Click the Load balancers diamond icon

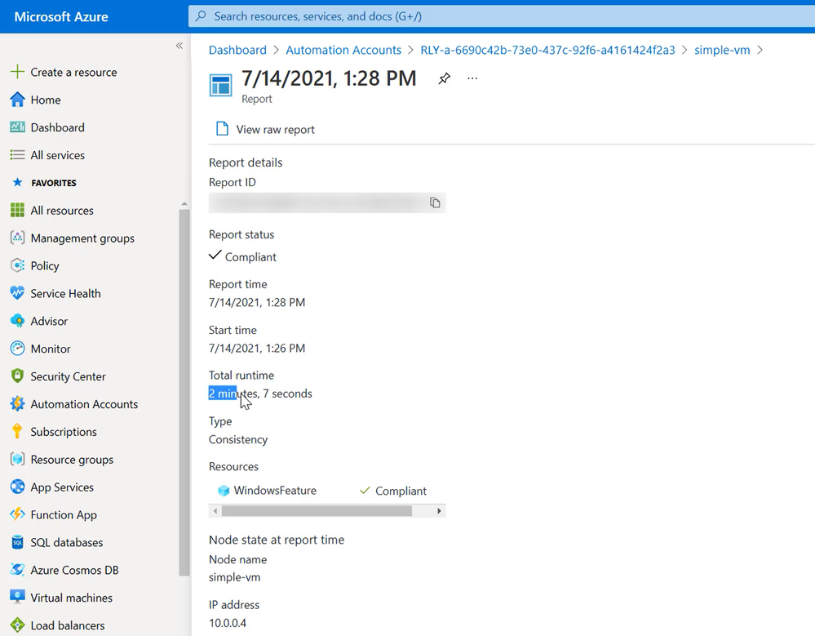tap(17, 625)
